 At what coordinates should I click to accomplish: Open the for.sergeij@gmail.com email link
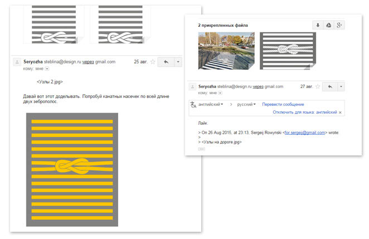coord(304,133)
